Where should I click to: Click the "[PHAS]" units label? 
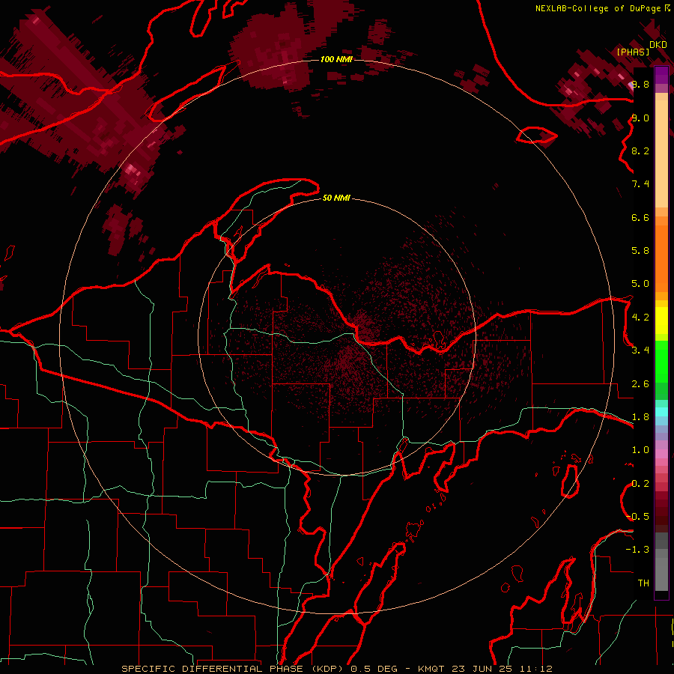633,52
